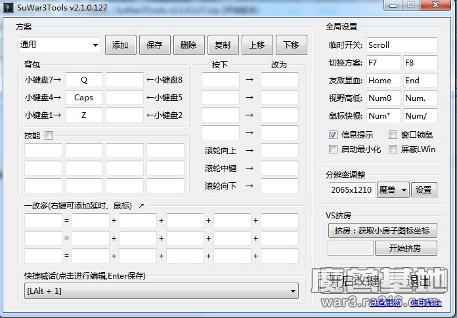Click the 删除 scheme button
457x318 pixels.
[x=188, y=45]
